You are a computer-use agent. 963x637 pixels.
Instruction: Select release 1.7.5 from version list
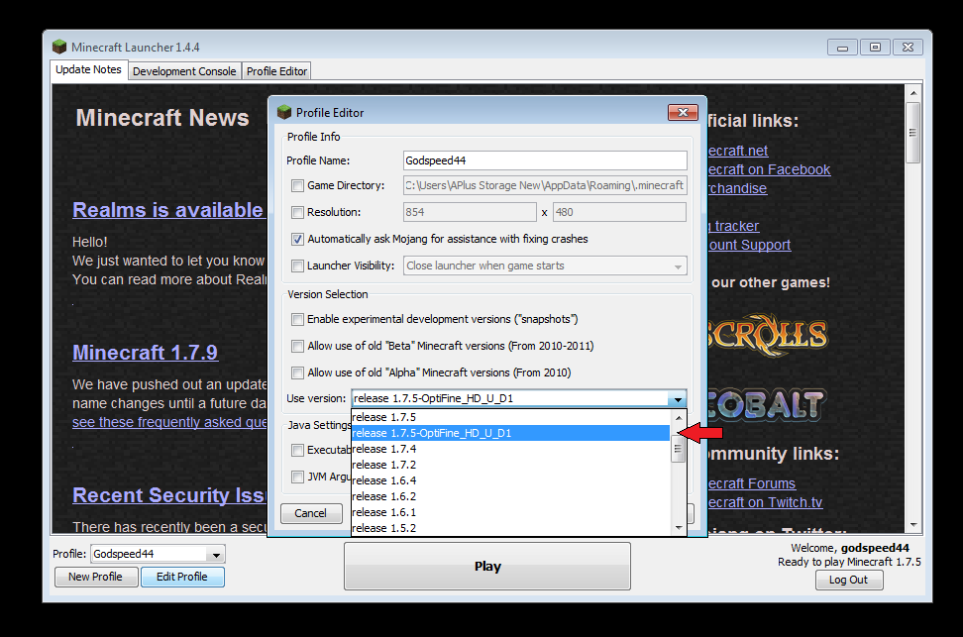pos(510,417)
